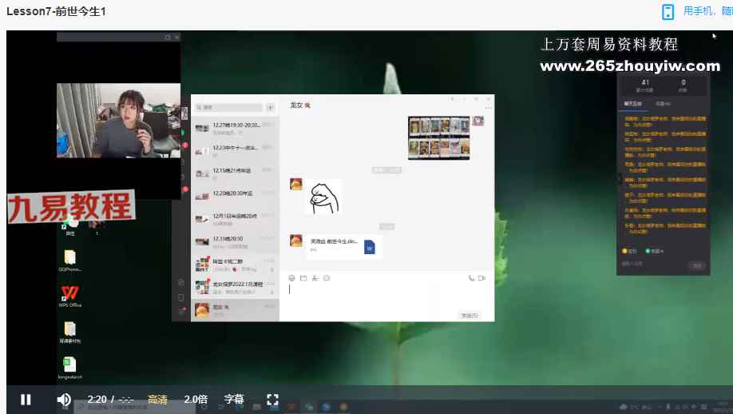Image resolution: width=733 pixels, height=414 pixels.
Task: Click the WeChat search field
Action: [228, 108]
